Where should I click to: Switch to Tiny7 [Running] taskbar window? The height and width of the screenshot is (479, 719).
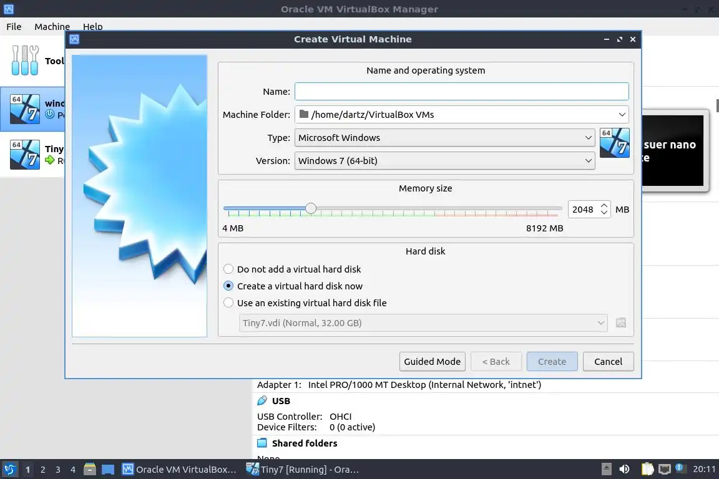pos(303,470)
